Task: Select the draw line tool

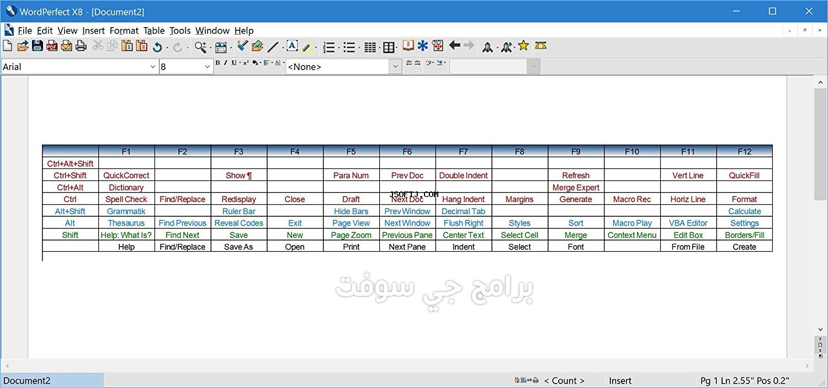Action: pyautogui.click(x=273, y=47)
